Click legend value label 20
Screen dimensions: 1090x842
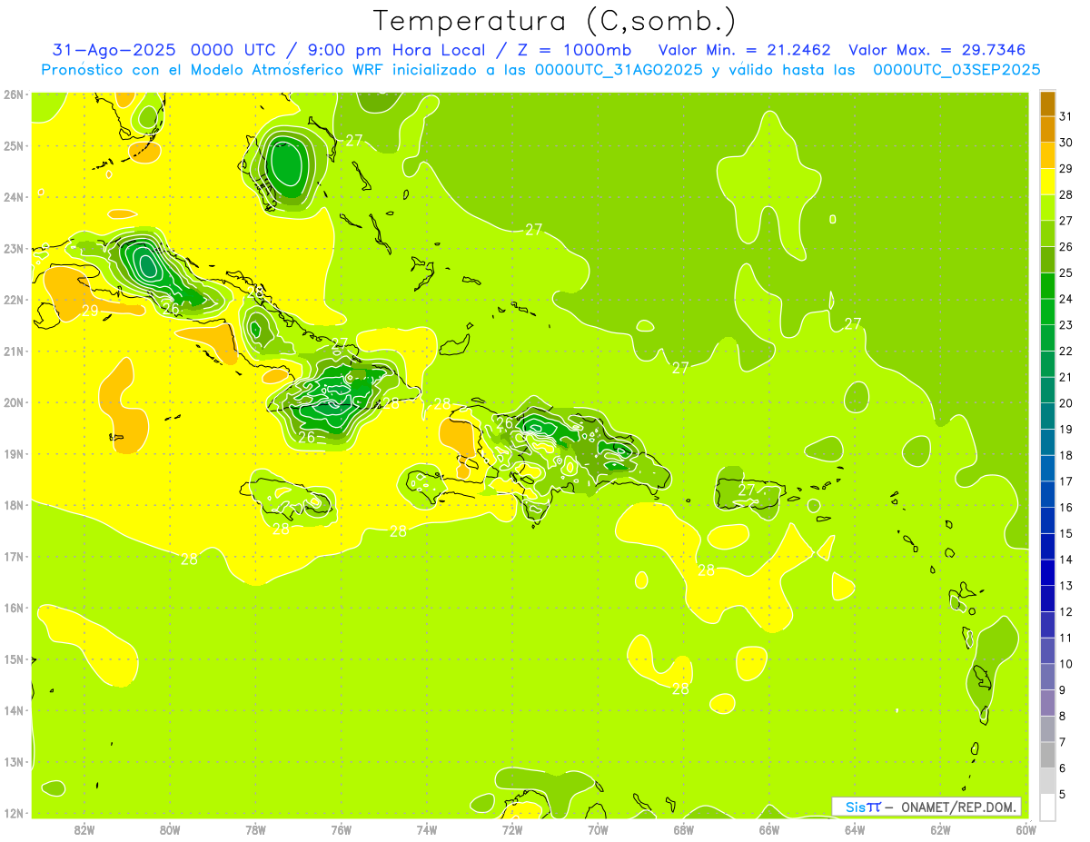(x=1065, y=403)
